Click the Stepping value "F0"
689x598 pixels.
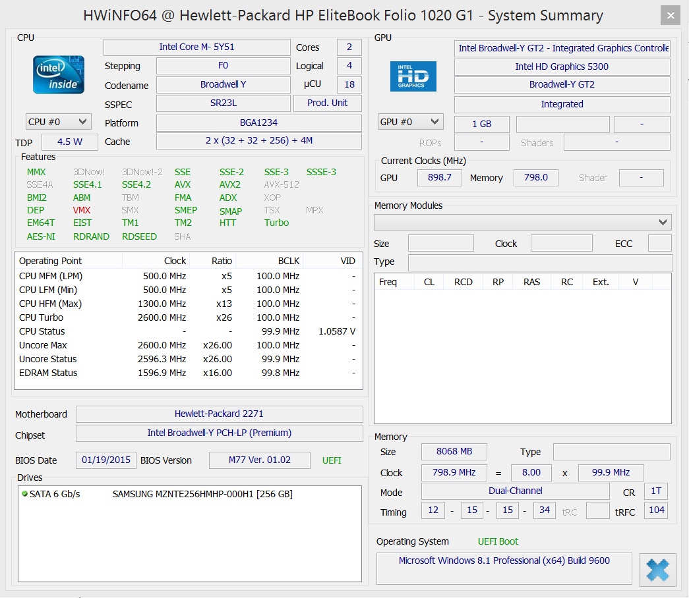pos(224,66)
